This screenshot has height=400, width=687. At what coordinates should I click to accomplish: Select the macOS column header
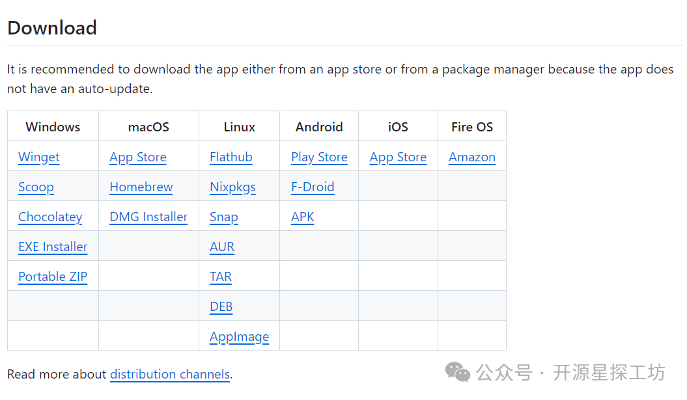[148, 127]
